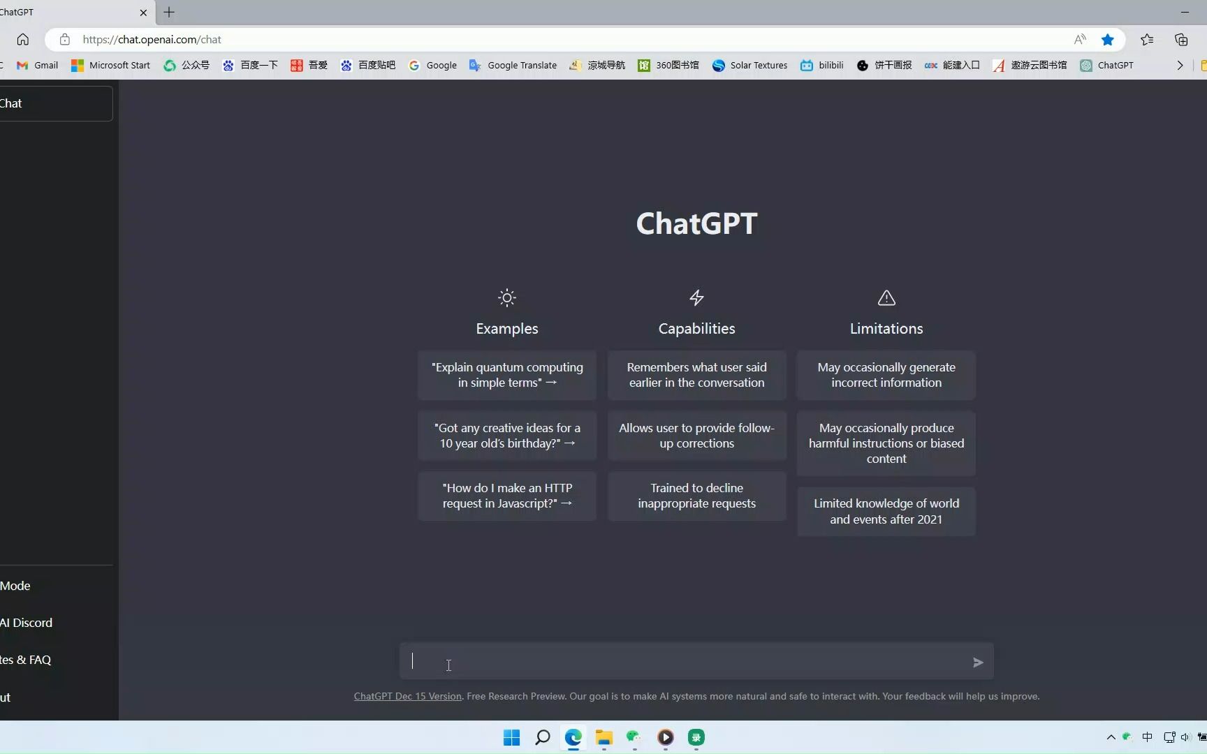
Task: Open the Windows Start menu
Action: pyautogui.click(x=511, y=737)
